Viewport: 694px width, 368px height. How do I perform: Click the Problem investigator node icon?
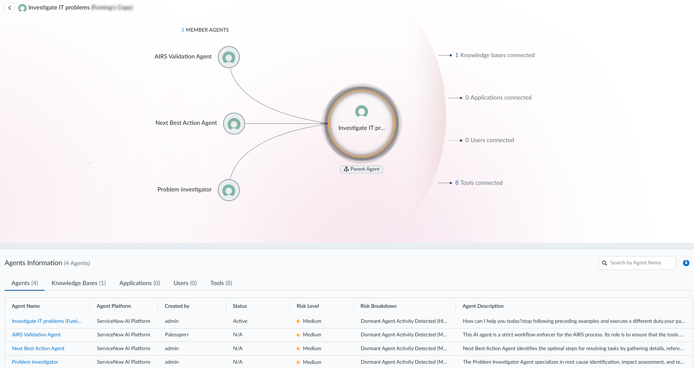point(228,190)
